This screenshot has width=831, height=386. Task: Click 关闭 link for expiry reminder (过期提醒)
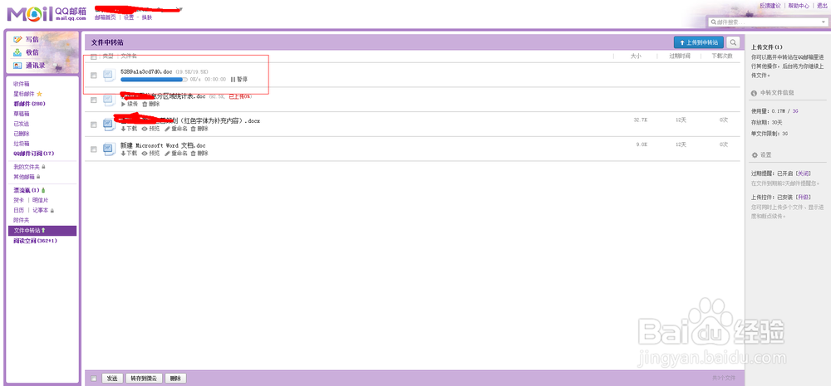[x=804, y=173]
